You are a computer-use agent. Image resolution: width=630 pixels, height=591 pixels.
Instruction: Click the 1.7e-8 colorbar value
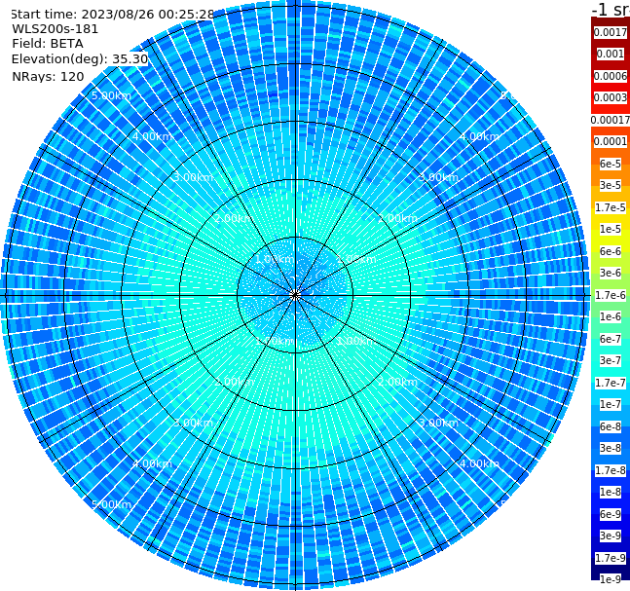click(611, 470)
